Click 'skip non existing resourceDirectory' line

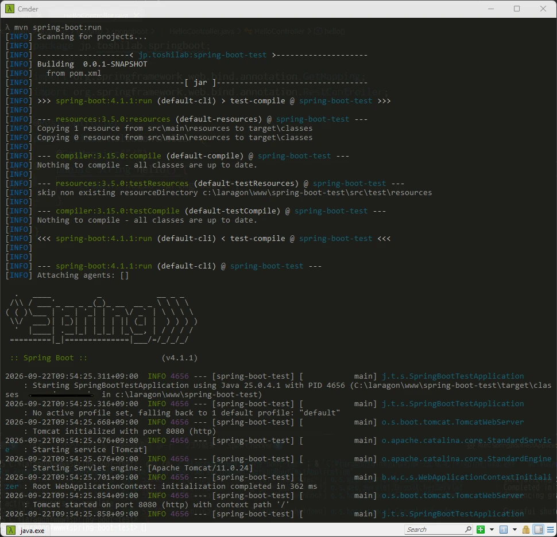[234, 192]
